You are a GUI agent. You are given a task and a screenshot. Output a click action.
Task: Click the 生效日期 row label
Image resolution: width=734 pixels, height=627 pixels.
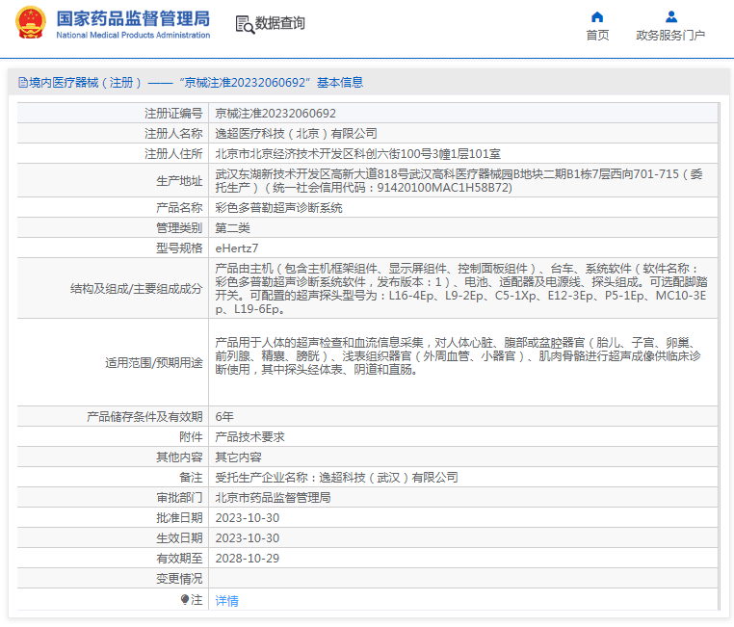[x=179, y=537]
